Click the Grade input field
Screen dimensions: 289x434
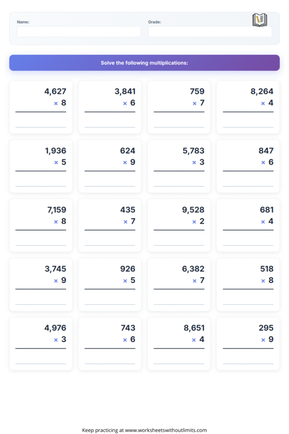[x=210, y=32]
